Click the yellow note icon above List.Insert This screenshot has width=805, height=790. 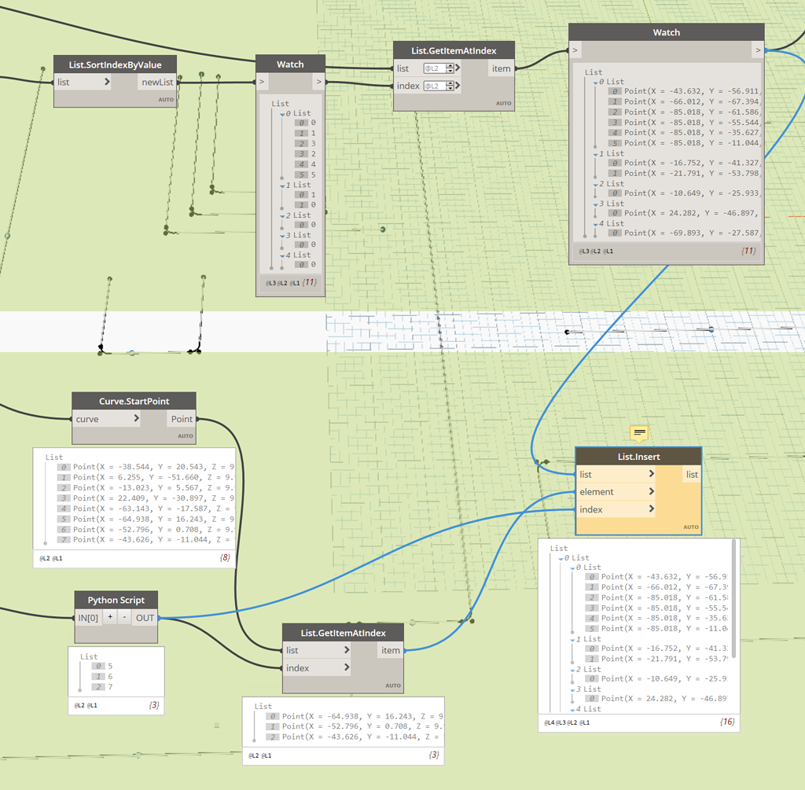coord(638,433)
